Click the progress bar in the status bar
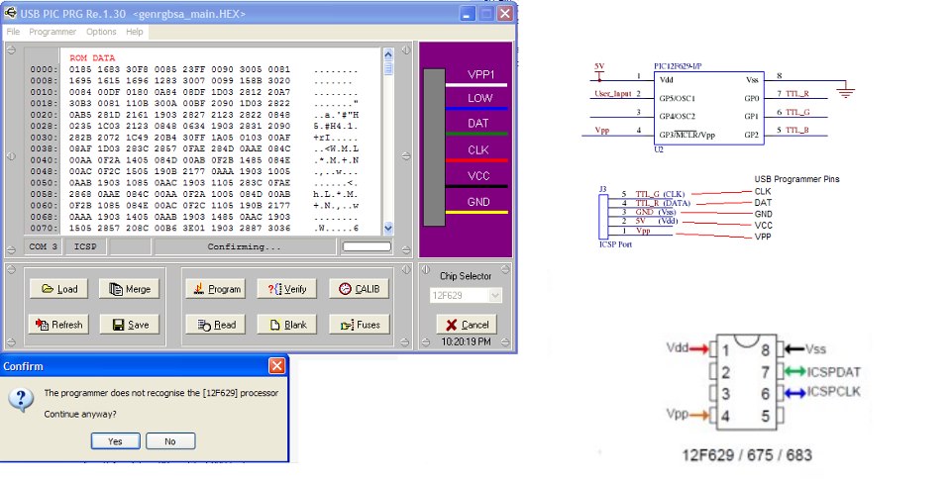 [367, 246]
